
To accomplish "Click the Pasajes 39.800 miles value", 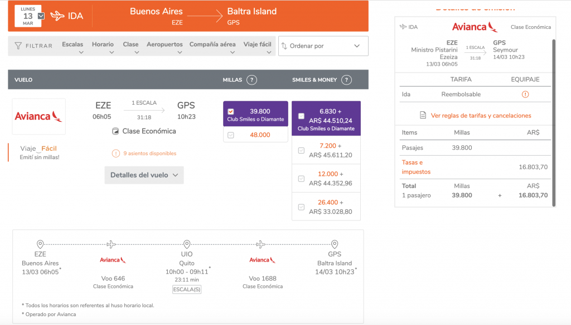I will click(462, 147).
